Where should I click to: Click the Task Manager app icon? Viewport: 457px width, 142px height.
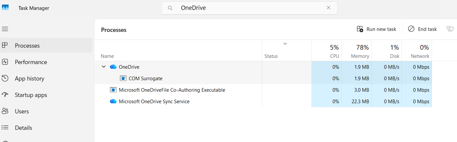pos(5,8)
